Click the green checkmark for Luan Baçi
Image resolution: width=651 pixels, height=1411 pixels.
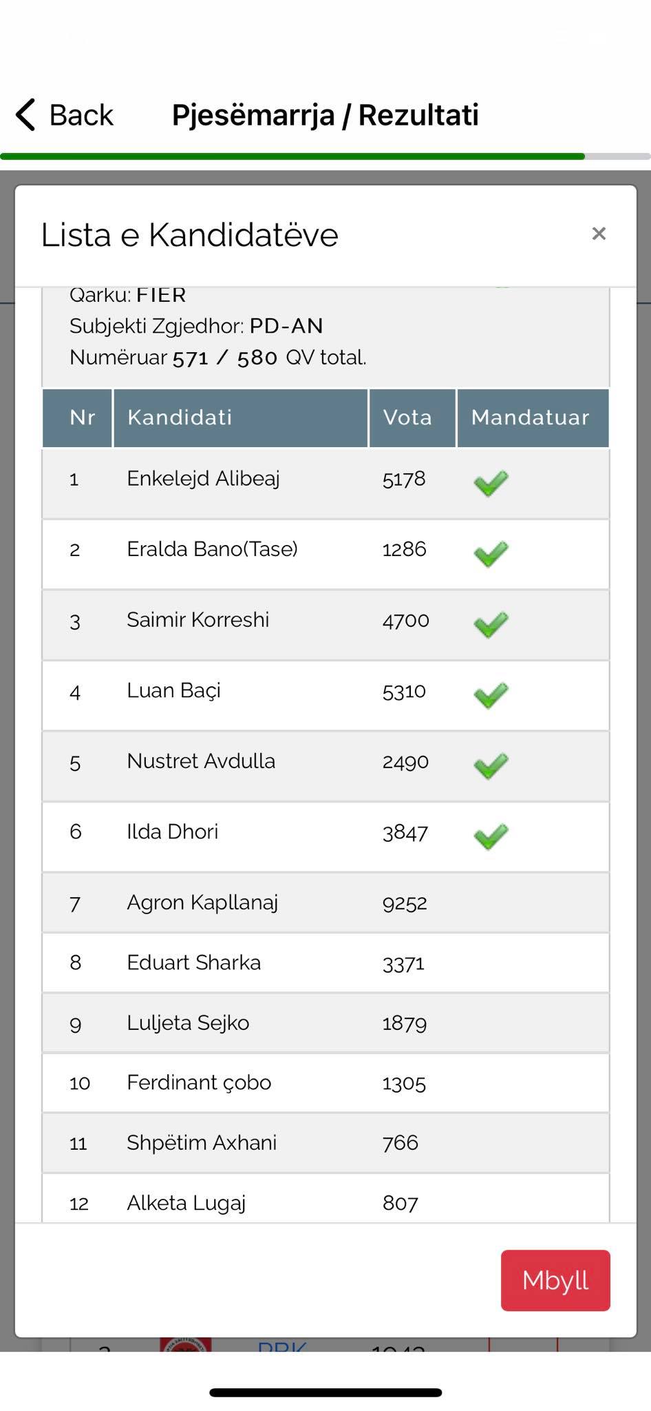click(x=491, y=694)
